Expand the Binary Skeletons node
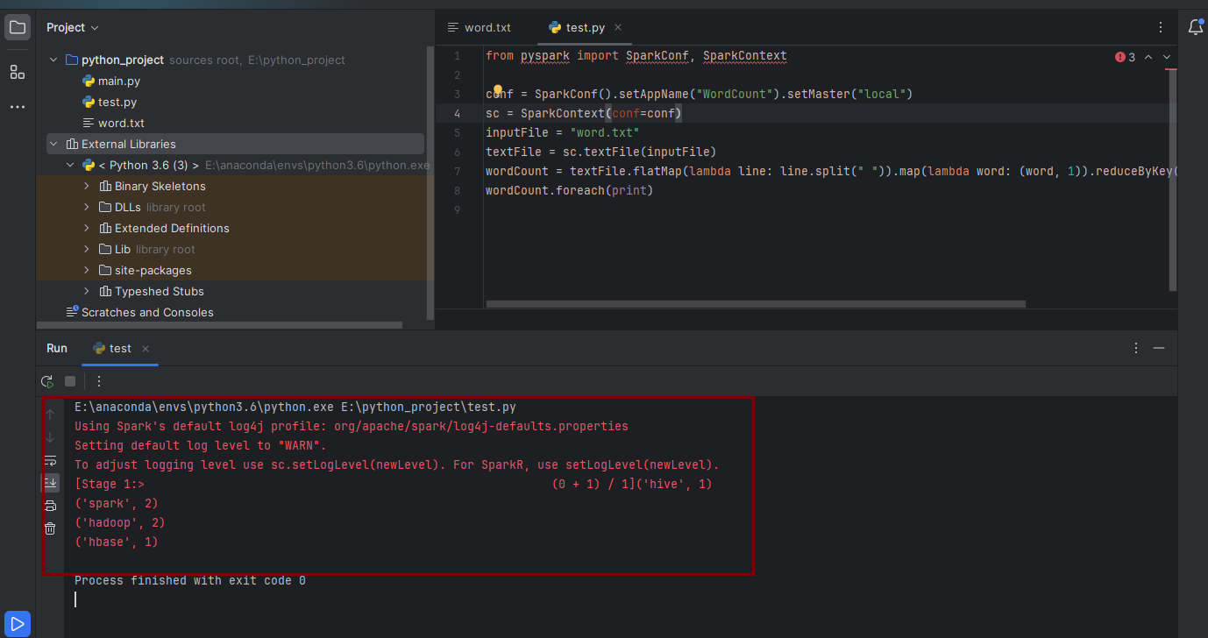Viewport: 1208px width, 638px height. [87, 186]
